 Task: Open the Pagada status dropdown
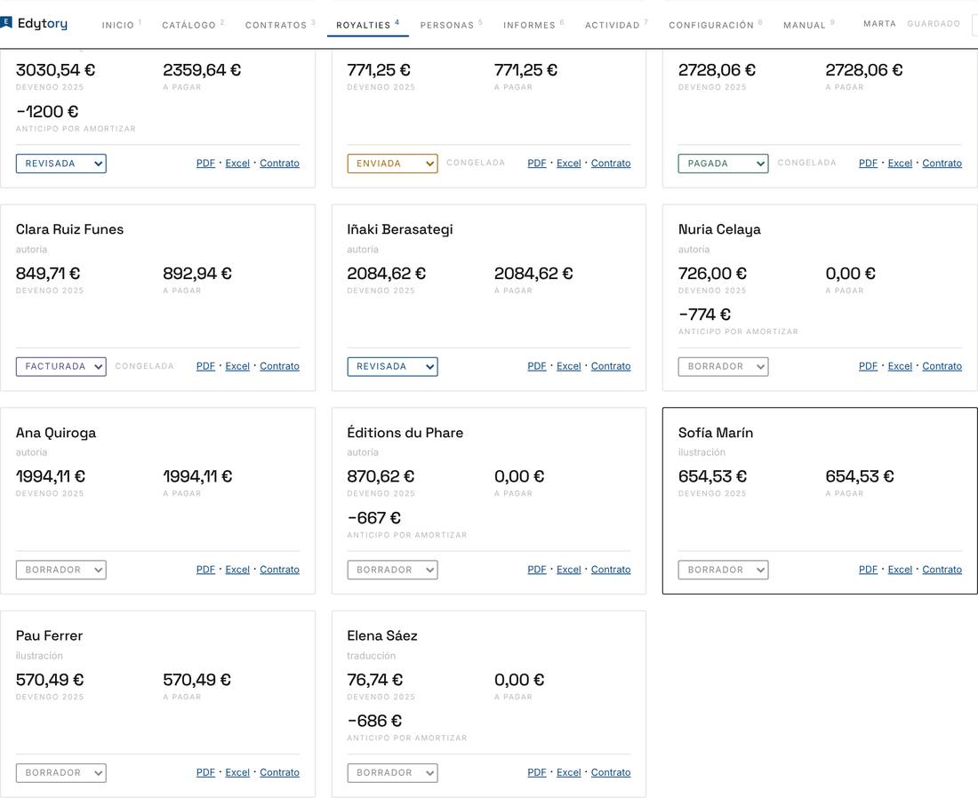tap(723, 164)
